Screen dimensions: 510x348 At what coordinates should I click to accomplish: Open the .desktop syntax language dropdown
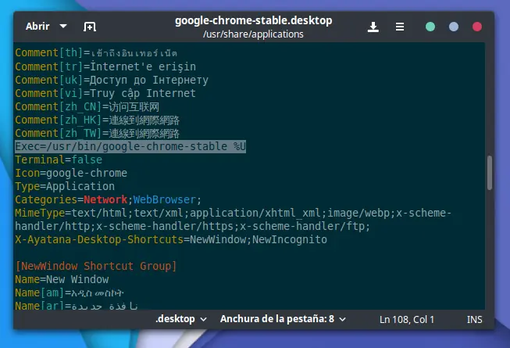[181, 319]
